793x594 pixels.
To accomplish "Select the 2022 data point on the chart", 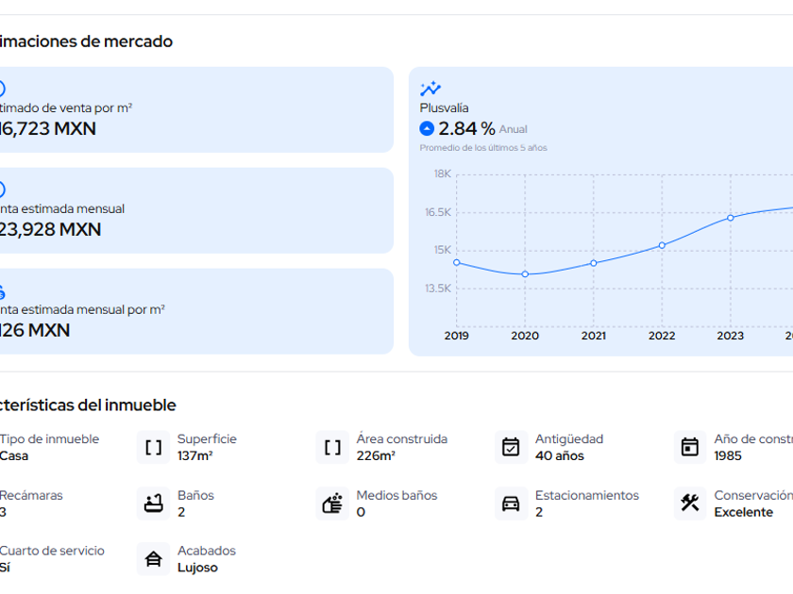I will point(662,245).
